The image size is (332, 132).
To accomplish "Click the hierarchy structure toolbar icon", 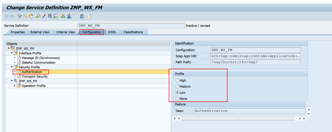I will coord(63,16).
